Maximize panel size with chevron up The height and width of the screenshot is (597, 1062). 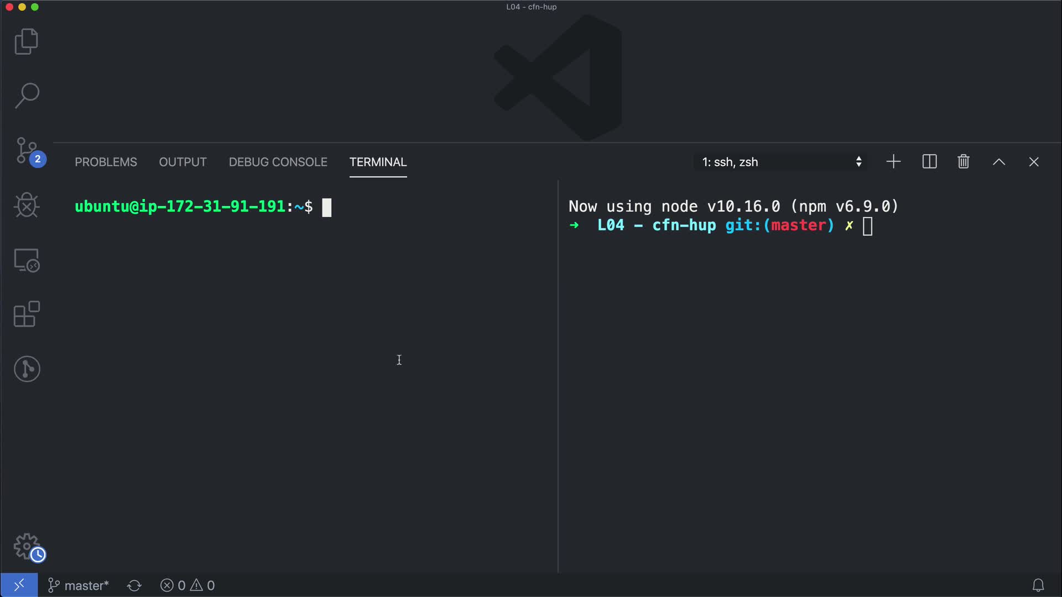tap(998, 162)
